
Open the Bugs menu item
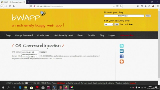(x=8, y=35)
